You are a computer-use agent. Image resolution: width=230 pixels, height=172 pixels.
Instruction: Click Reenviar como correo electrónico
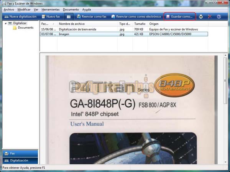pos(136,16)
